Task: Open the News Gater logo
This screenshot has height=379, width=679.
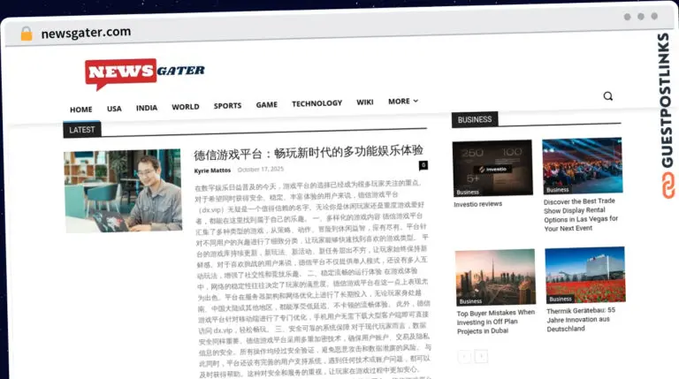Action: [145, 73]
